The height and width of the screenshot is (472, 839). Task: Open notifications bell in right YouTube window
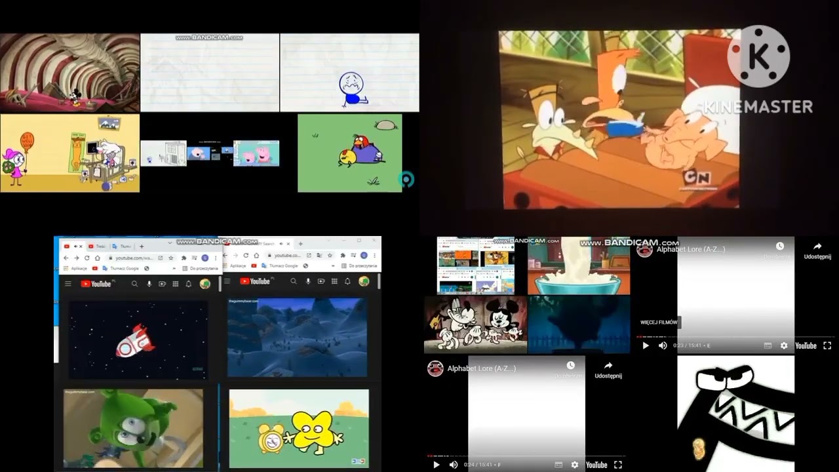[347, 281]
